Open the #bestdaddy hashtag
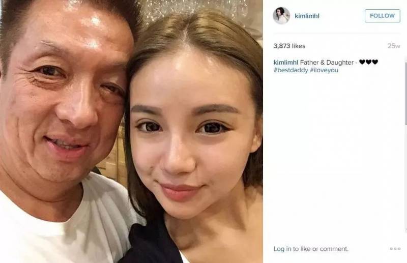The width and height of the screenshot is (407, 263). [290, 70]
